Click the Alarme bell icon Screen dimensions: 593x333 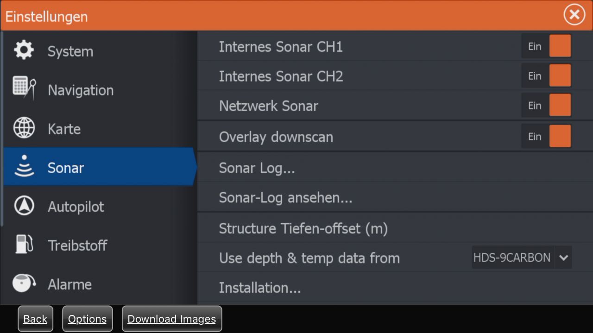[24, 283]
